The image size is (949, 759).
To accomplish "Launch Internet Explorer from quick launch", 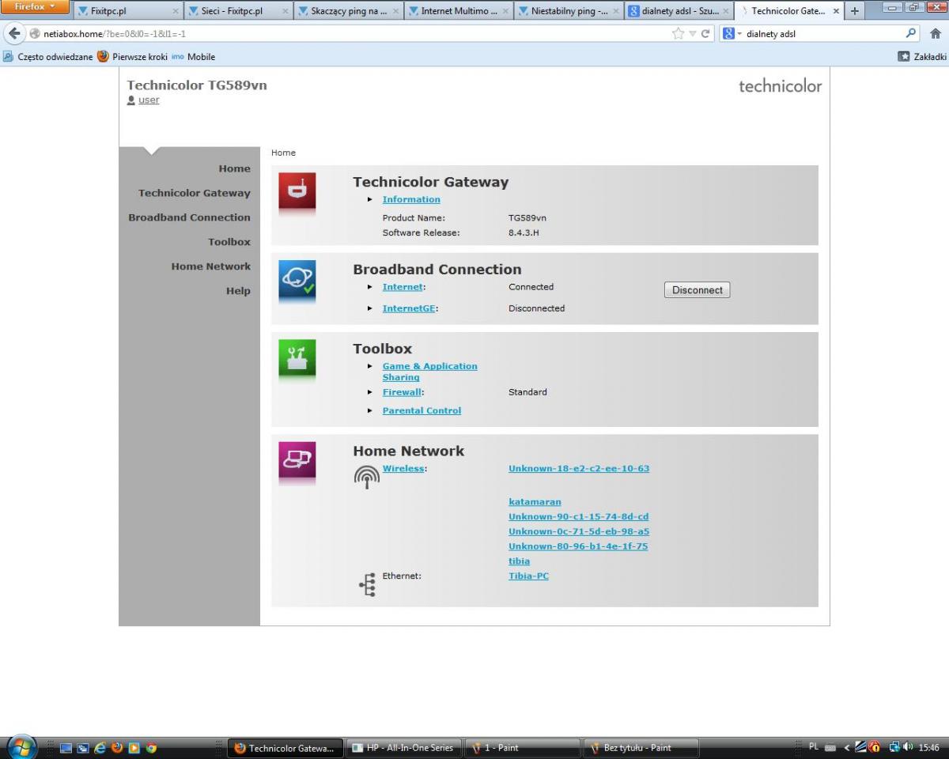I will tap(100, 748).
